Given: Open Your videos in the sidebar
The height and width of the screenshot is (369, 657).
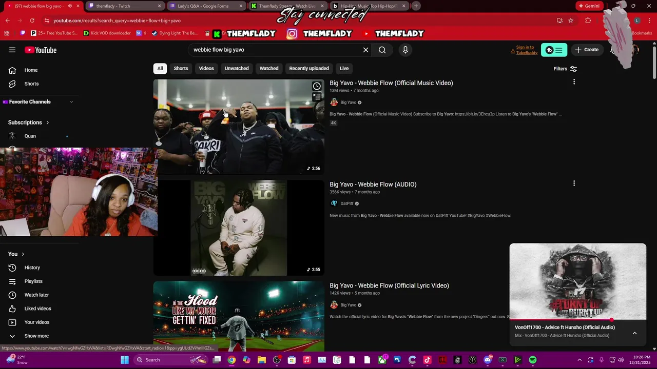Looking at the screenshot, I should [37, 322].
